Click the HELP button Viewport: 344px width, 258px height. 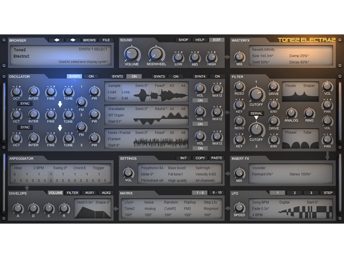click(200, 40)
